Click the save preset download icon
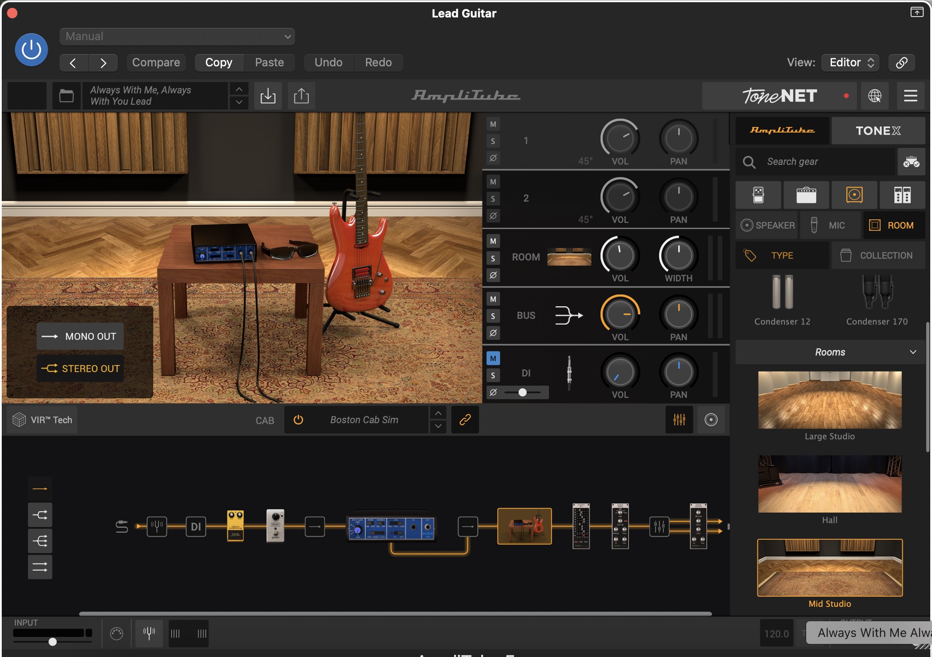This screenshot has width=932, height=657. coord(268,96)
